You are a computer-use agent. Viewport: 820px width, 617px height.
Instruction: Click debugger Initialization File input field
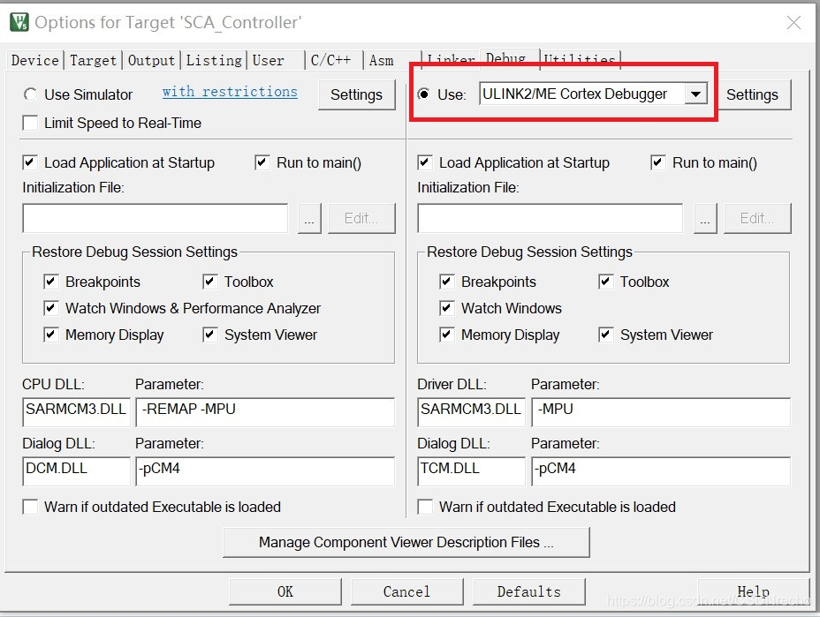point(550,218)
